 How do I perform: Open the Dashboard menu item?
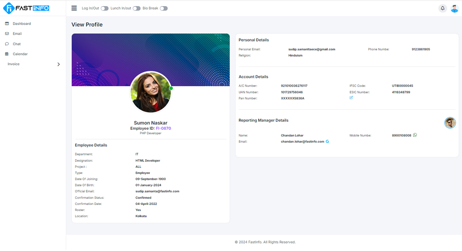point(22,23)
